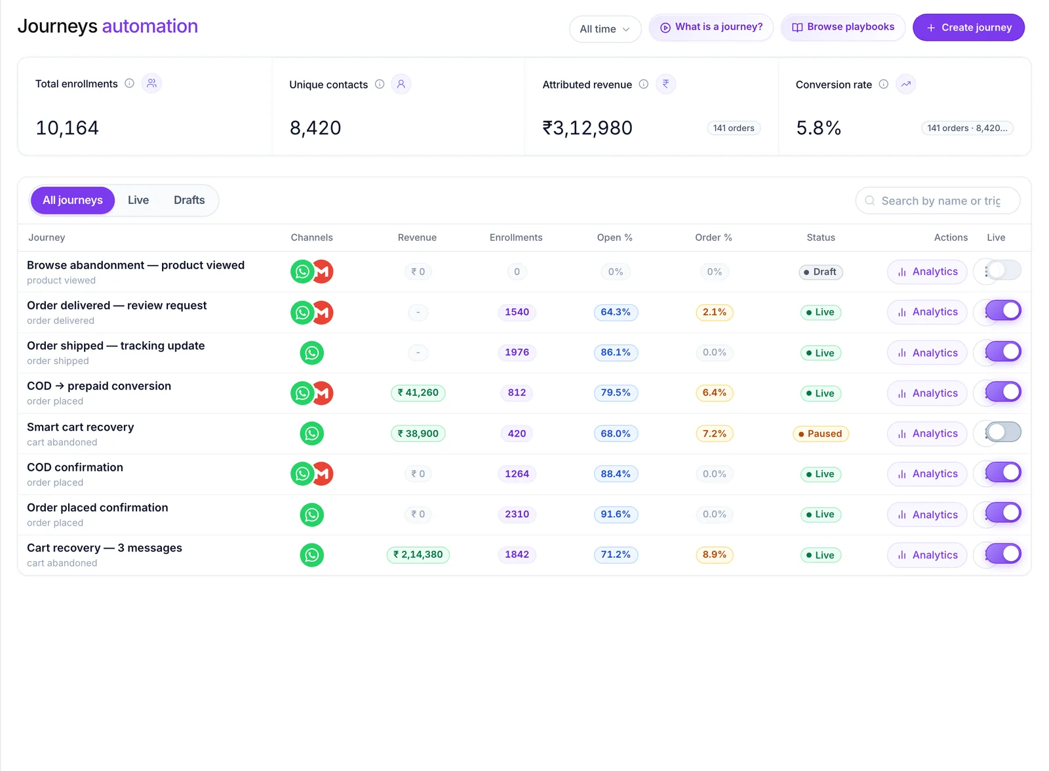Click the Enrollments column header
This screenshot has width=1049, height=771.
[x=516, y=237]
